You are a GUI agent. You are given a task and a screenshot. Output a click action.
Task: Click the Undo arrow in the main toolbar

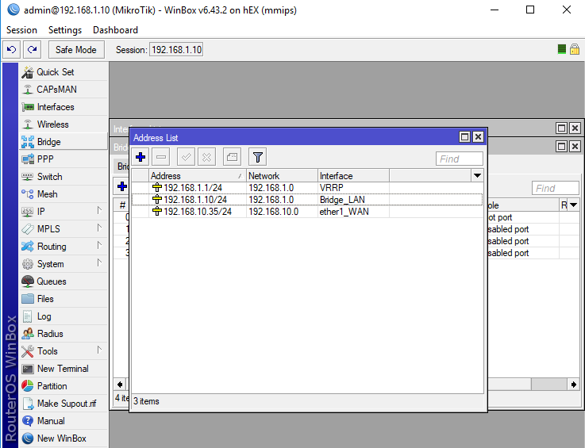tap(12, 50)
